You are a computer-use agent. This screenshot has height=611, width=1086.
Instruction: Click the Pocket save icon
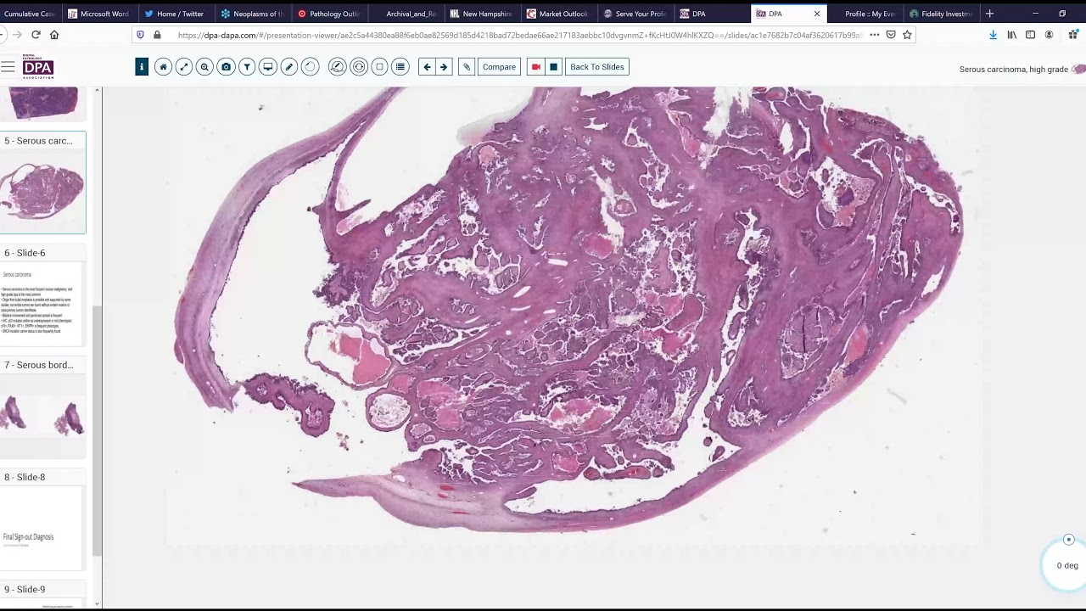click(890, 35)
